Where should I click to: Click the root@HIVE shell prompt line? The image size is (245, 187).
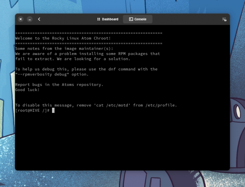(33, 110)
